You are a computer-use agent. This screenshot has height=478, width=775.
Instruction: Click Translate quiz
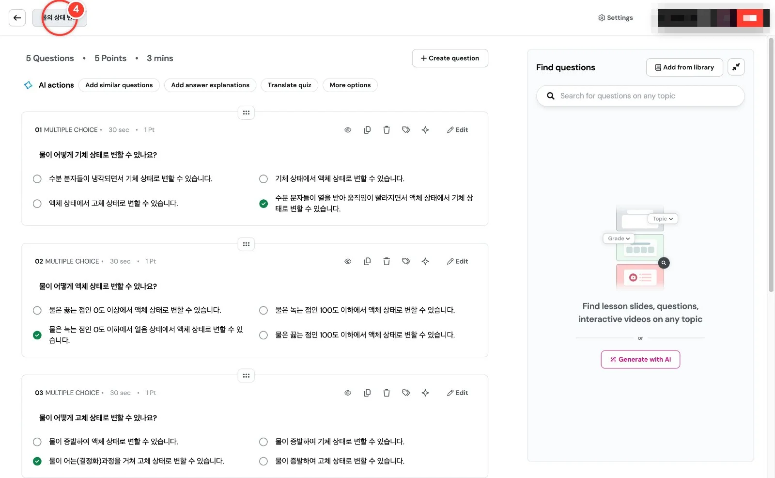289,85
